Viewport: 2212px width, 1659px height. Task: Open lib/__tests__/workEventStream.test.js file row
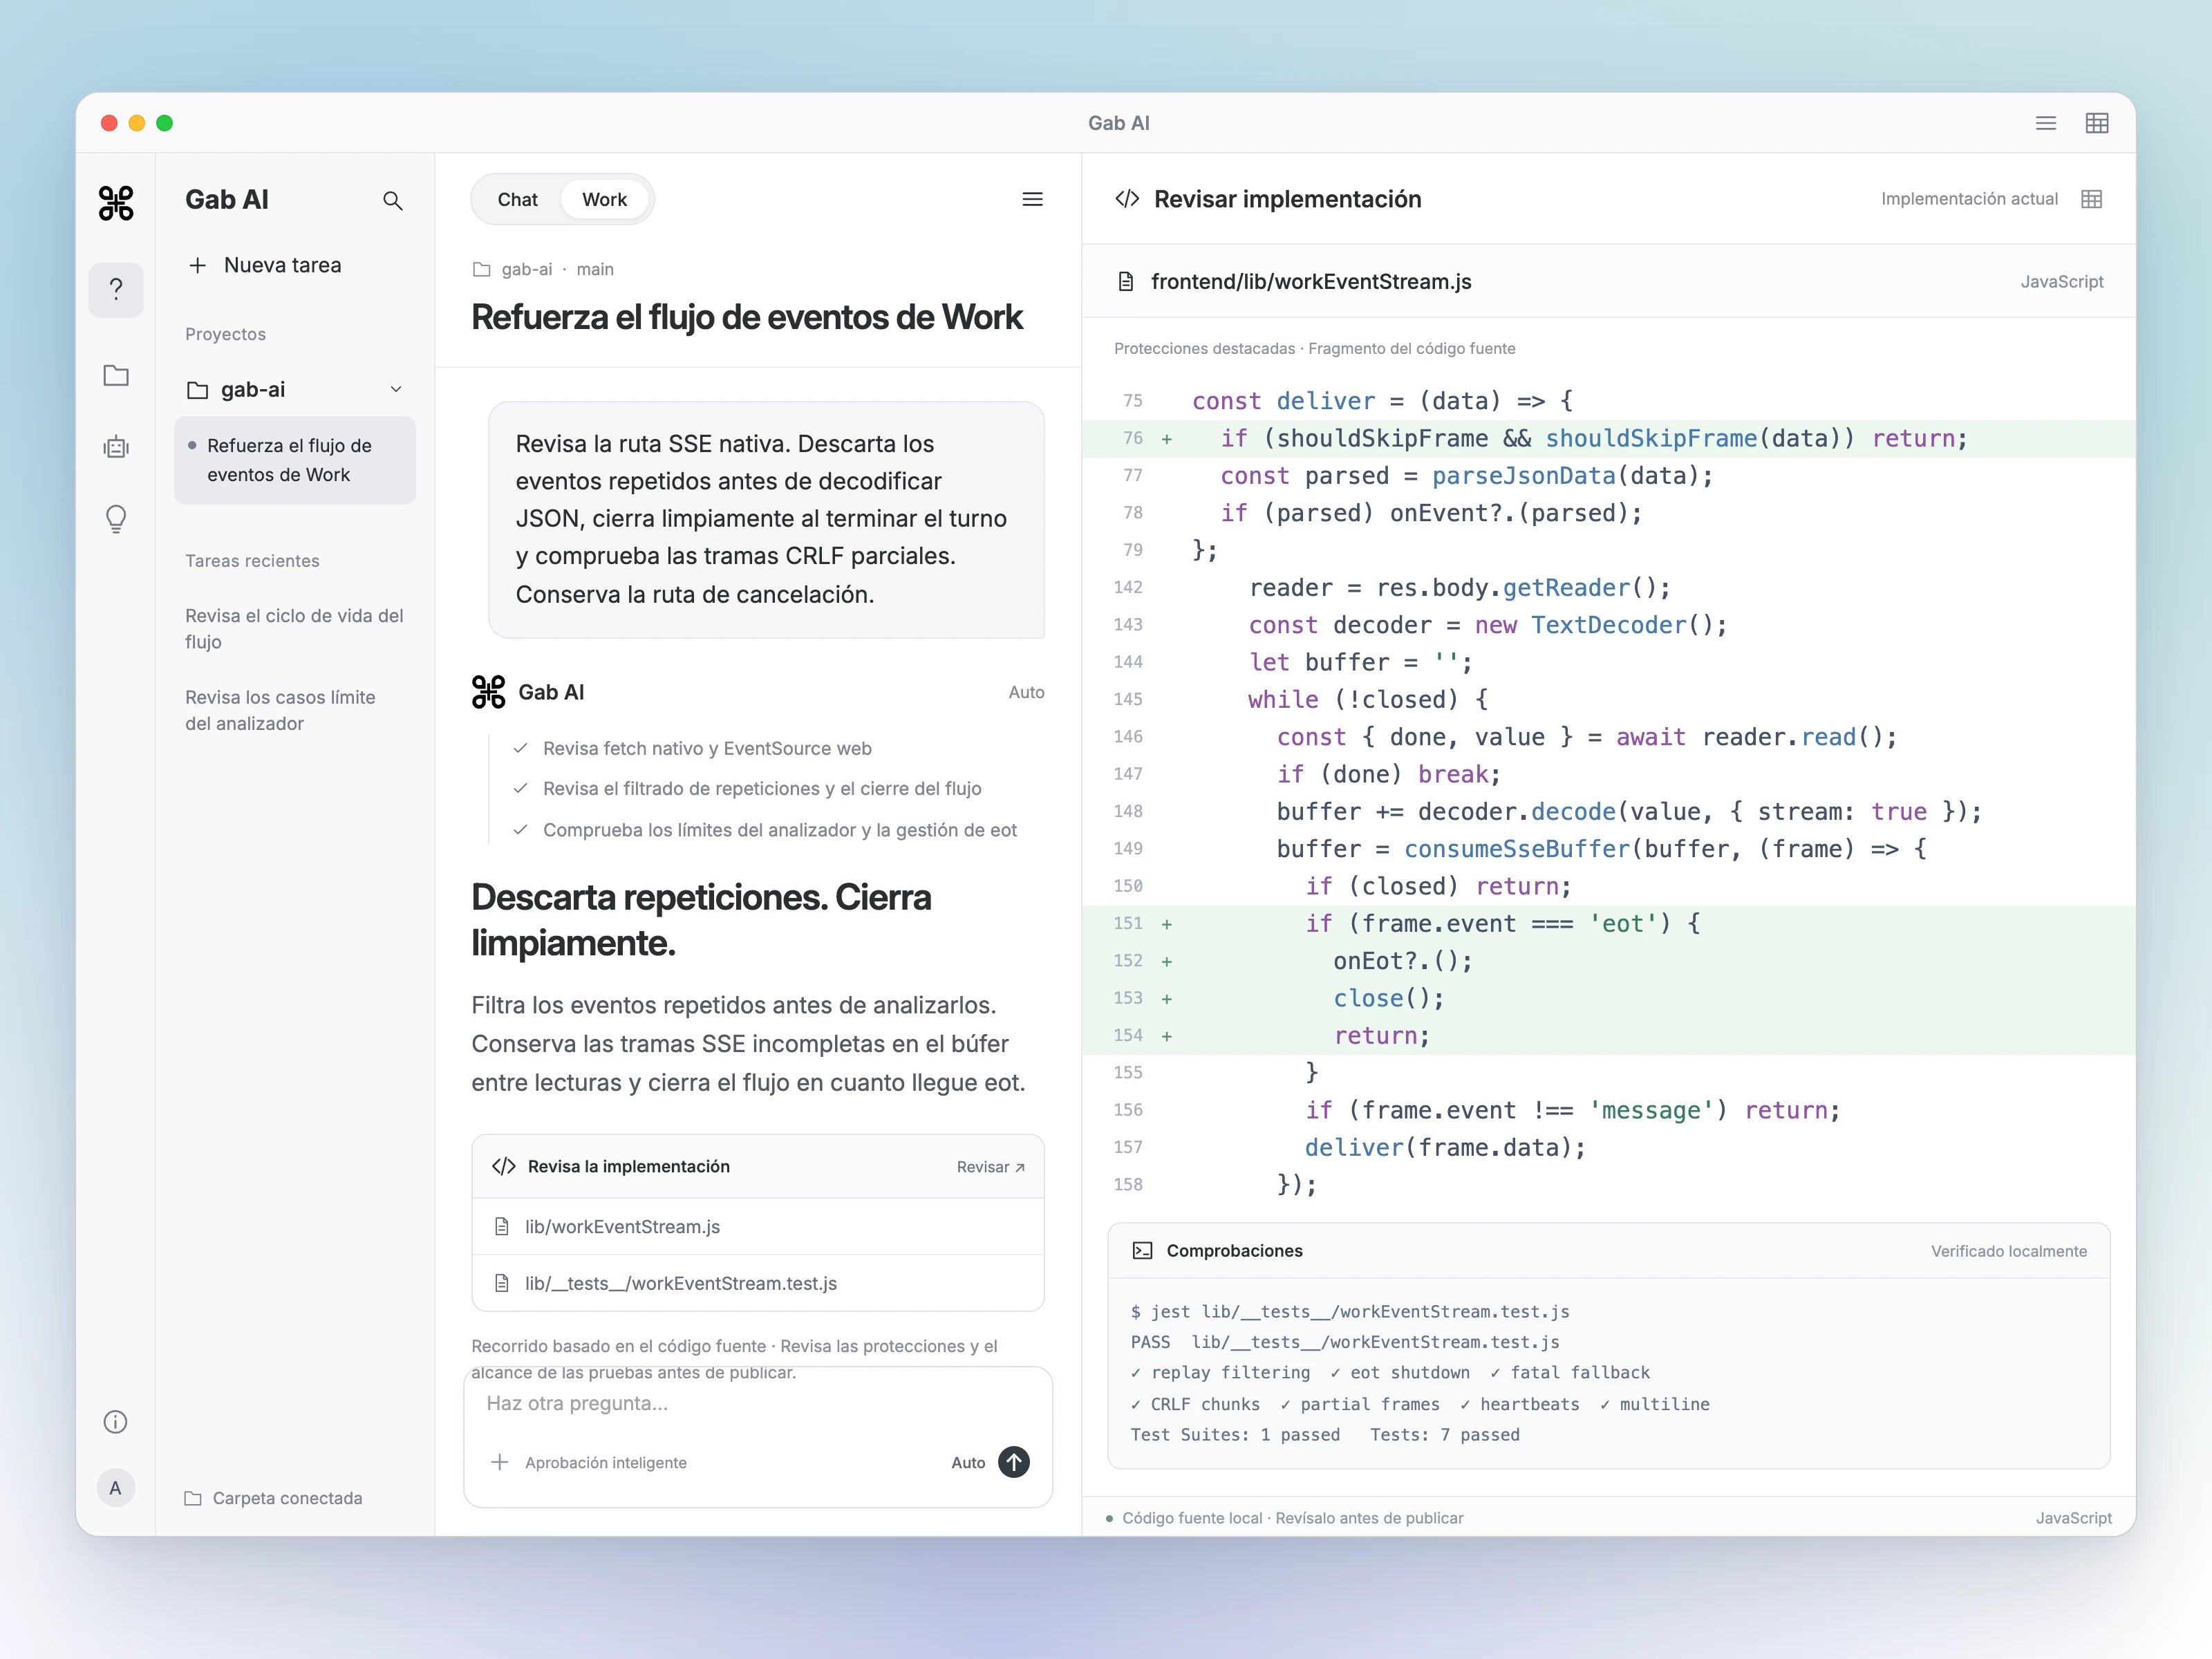758,1283
